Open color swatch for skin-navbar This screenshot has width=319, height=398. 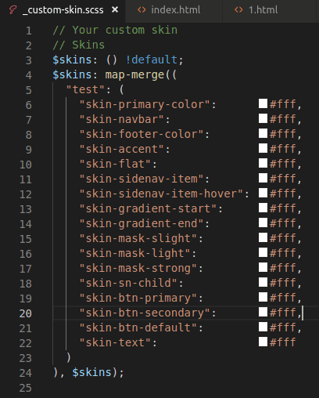[263, 118]
